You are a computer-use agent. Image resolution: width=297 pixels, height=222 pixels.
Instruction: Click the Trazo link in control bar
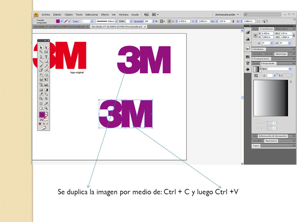(75, 21)
